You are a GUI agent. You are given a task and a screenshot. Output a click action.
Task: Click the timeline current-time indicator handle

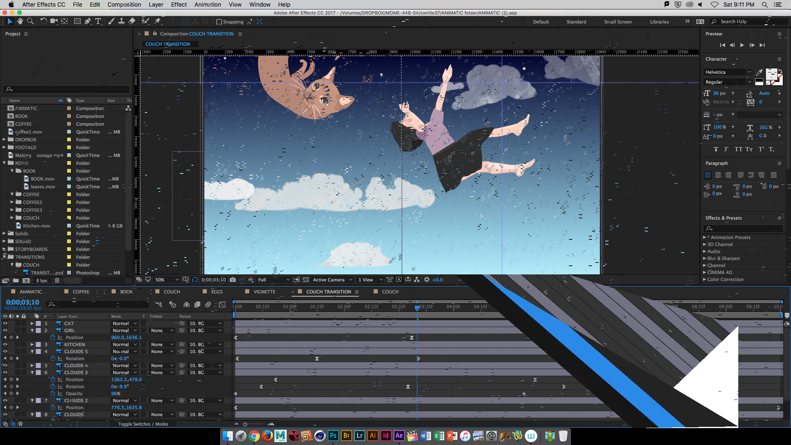click(x=417, y=307)
